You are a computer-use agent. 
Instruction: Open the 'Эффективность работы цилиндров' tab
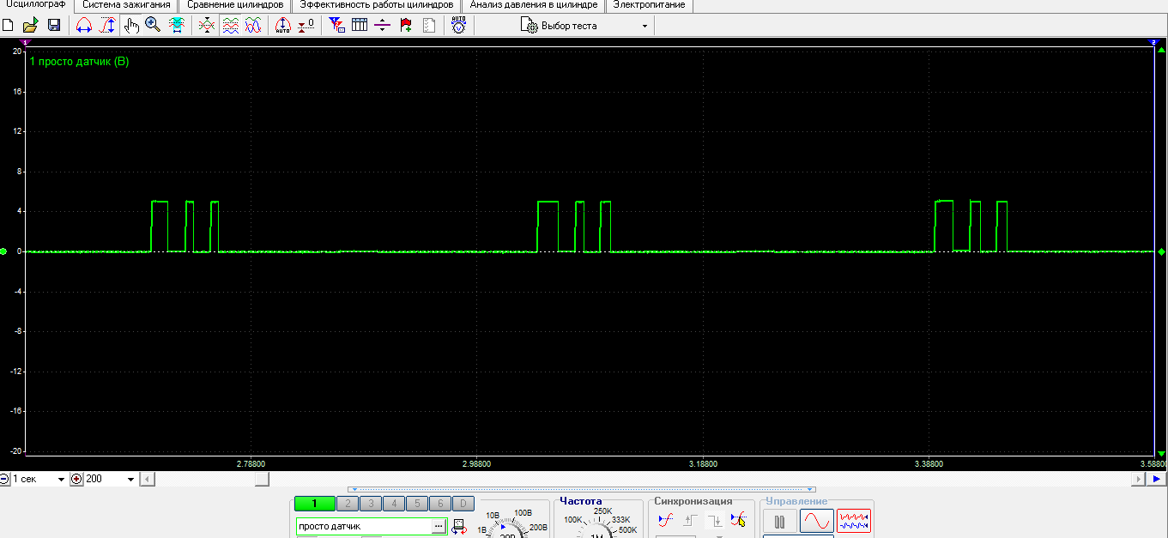point(376,5)
